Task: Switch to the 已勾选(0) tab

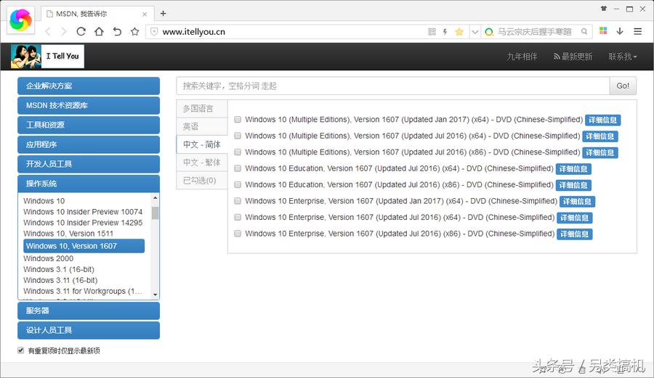Action: pos(202,180)
